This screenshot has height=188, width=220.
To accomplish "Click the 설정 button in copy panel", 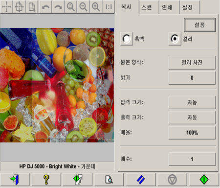I will (x=200, y=25).
